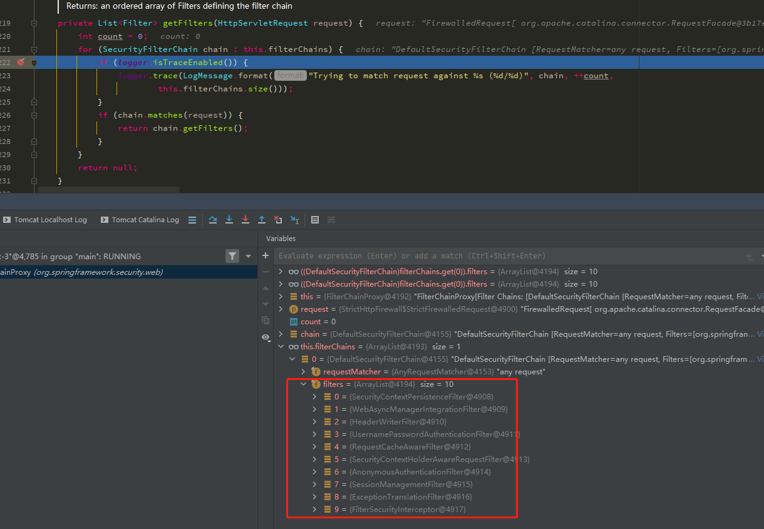
Task: Switch to Tomcat Catalina Log tab
Action: [x=139, y=220]
